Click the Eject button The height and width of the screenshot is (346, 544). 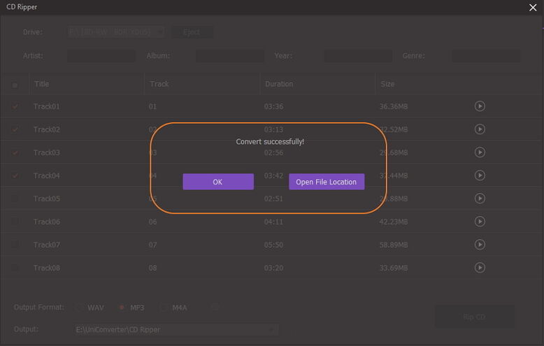pyautogui.click(x=192, y=32)
